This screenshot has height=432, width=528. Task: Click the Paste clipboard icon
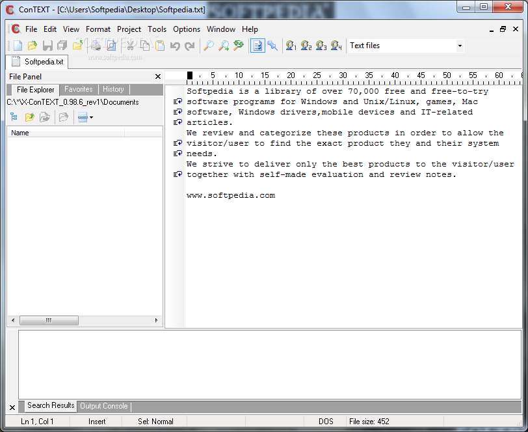(160, 46)
